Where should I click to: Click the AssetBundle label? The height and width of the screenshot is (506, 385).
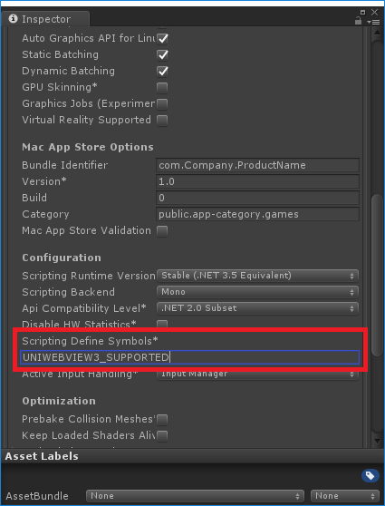tap(37, 496)
